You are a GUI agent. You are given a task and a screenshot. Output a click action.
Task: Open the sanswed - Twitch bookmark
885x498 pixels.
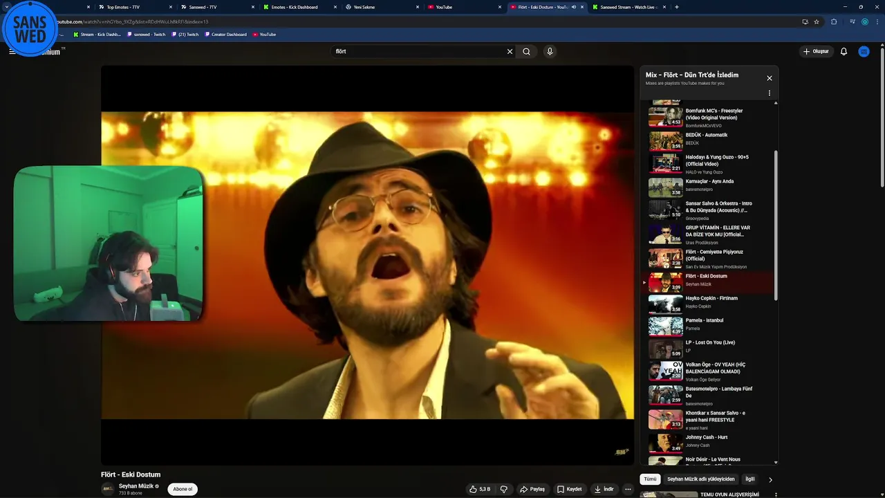coord(147,35)
